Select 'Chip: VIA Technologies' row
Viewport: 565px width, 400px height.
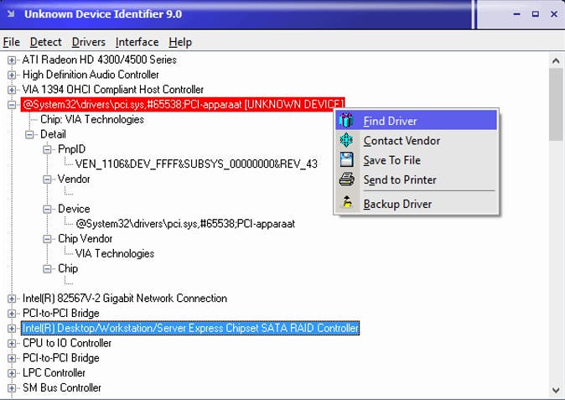pyautogui.click(x=92, y=119)
